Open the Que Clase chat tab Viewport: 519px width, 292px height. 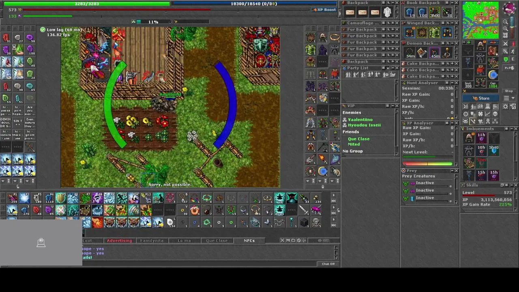coord(217,240)
